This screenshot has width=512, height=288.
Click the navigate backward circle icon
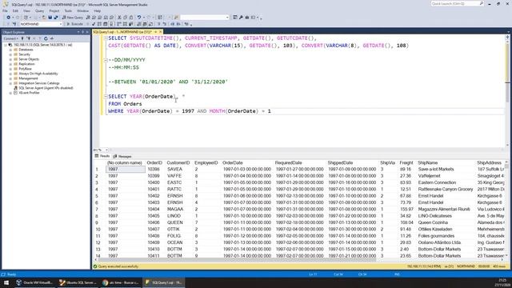coord(8,18)
